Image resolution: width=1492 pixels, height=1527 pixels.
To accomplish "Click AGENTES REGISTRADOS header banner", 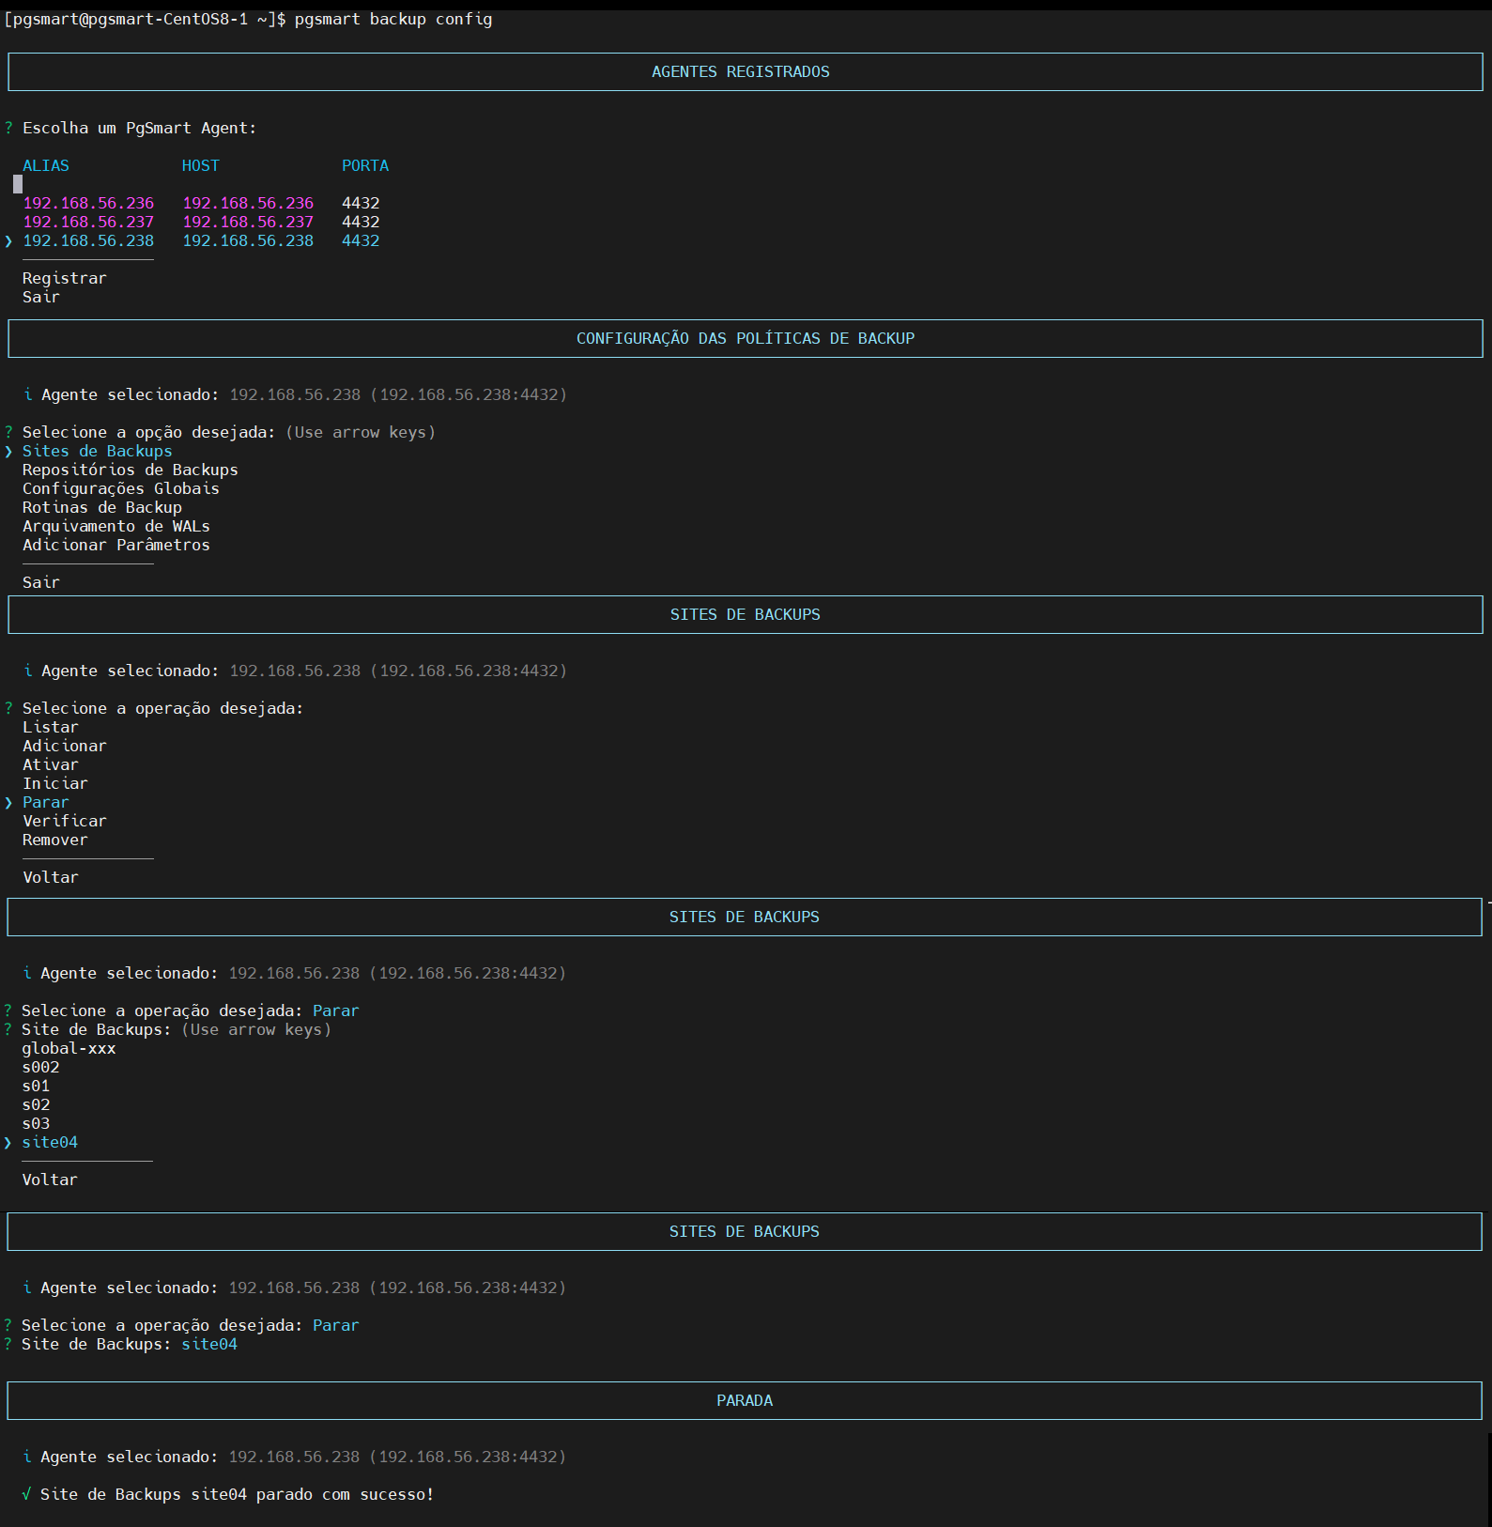I will [746, 72].
